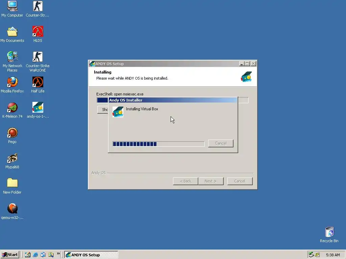Open Outlook Express quick launch icon
The image size is (346, 259).
tap(43, 255)
